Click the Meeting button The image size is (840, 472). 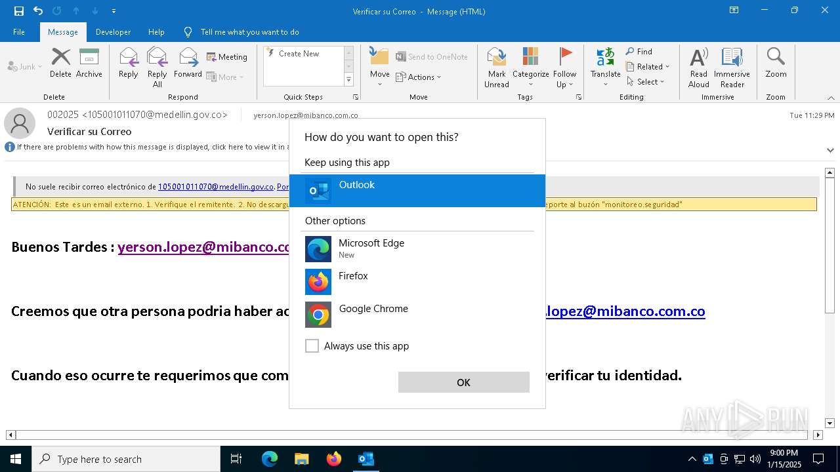pos(227,57)
